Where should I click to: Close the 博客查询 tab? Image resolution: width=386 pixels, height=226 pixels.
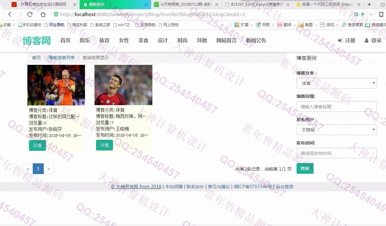coord(146,4)
